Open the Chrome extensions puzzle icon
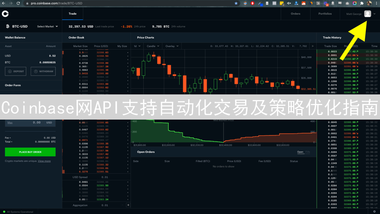This screenshot has width=380, height=214. point(362,3)
